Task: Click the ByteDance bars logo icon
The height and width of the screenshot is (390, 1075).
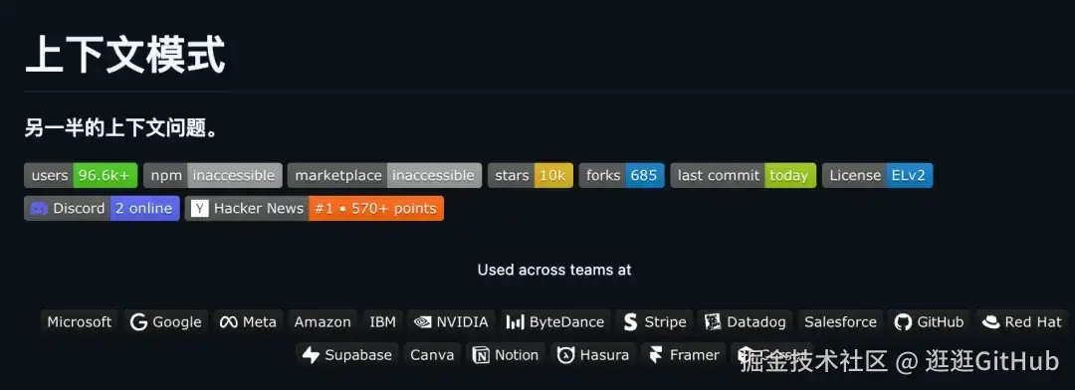Action: click(x=515, y=322)
